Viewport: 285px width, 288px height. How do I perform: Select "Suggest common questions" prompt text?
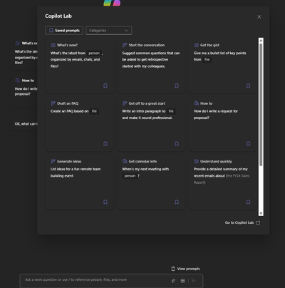click(x=151, y=60)
